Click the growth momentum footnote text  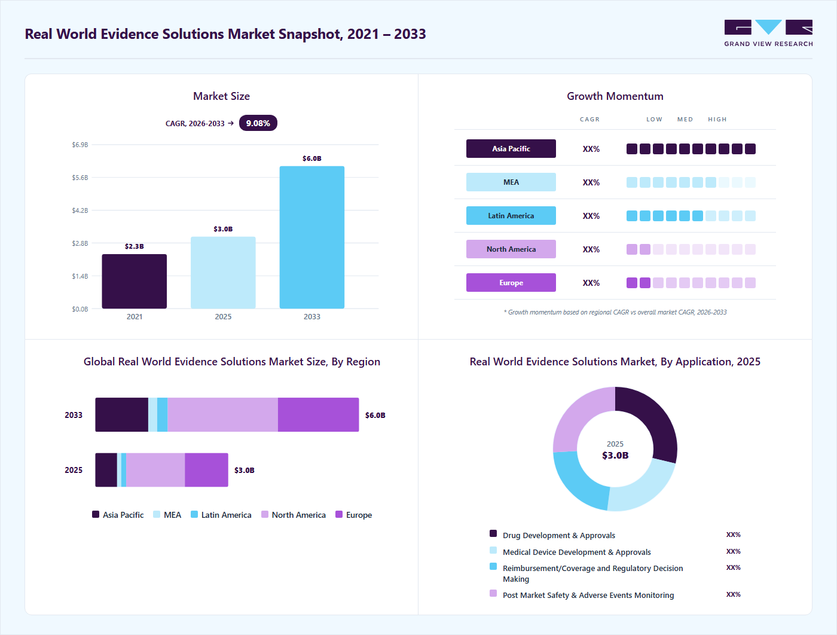pos(615,312)
